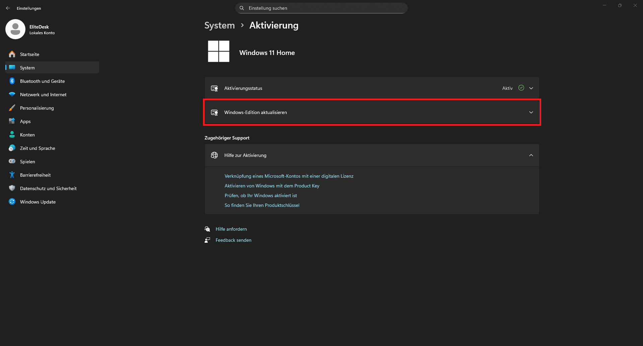Image resolution: width=643 pixels, height=346 pixels.
Task: Click the System monitor icon
Action: tap(12, 67)
